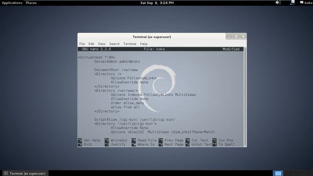Open the koko user menu
The height and width of the screenshot is (176, 313).
tap(309, 3)
